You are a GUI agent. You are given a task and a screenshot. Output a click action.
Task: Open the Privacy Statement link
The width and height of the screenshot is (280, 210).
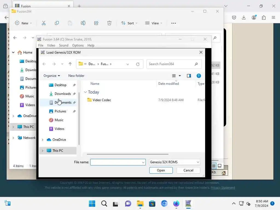click(x=223, y=188)
